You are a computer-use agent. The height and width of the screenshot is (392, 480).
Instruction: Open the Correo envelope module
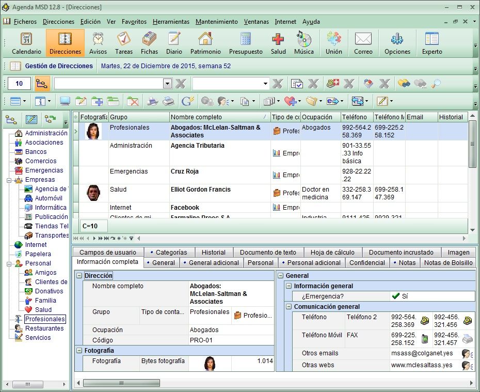pyautogui.click(x=363, y=43)
